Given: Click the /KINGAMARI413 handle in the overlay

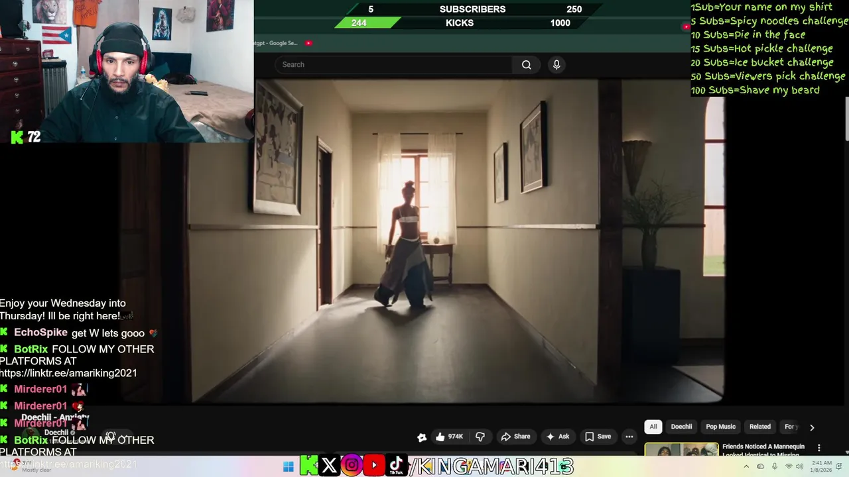Looking at the screenshot, I should (x=491, y=466).
